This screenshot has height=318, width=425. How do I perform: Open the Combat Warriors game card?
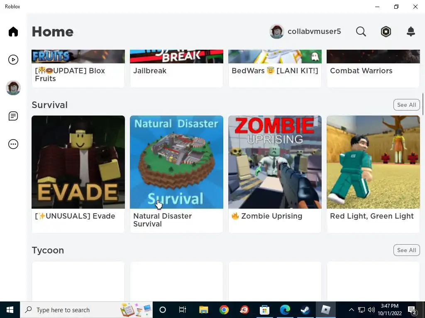(x=373, y=69)
